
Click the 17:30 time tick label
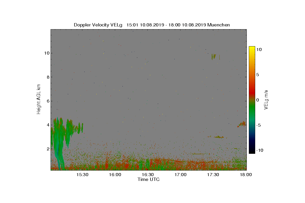213,175
